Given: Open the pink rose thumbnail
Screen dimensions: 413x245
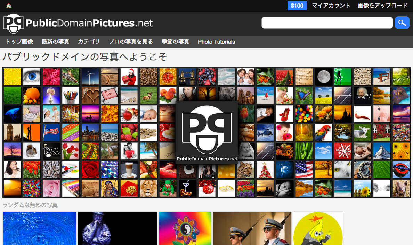Looking at the screenshot, I should (51, 189).
